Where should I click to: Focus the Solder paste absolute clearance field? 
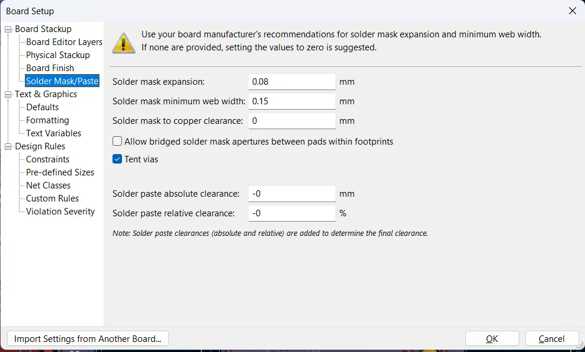coord(292,194)
